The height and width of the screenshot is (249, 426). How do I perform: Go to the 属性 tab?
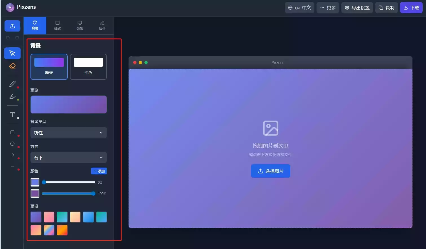click(102, 25)
